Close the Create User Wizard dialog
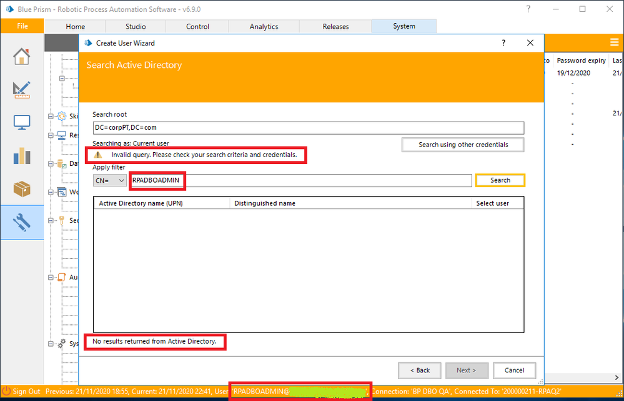 click(x=530, y=43)
